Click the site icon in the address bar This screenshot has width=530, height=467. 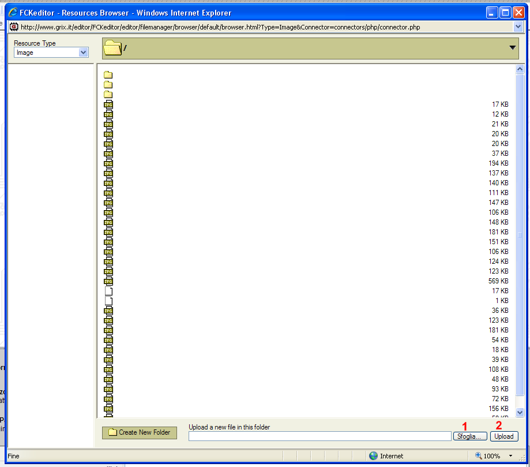pos(14,27)
